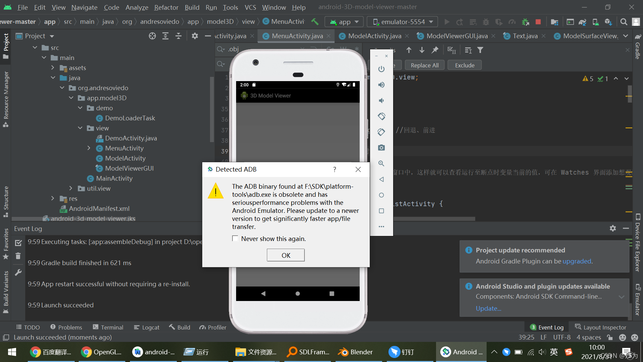
Task: Click the build hammer icon
Action: coord(315,22)
